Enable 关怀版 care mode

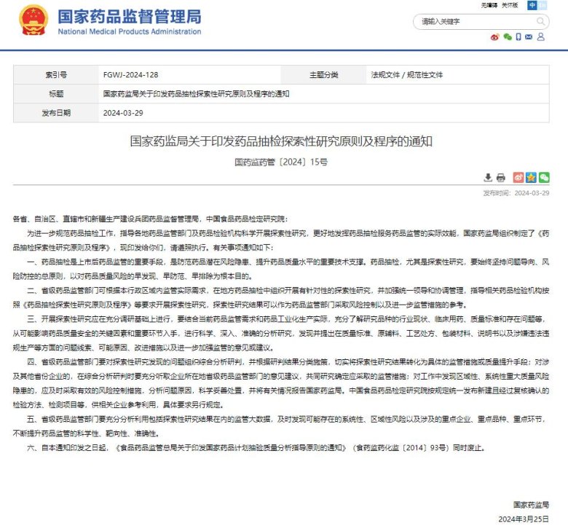[511, 5]
